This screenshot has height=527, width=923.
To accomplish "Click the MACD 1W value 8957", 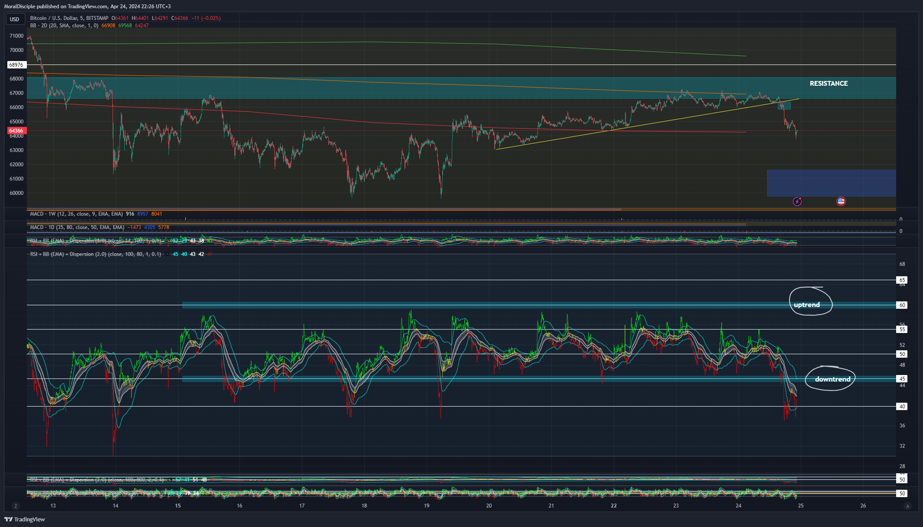I will 142,214.
